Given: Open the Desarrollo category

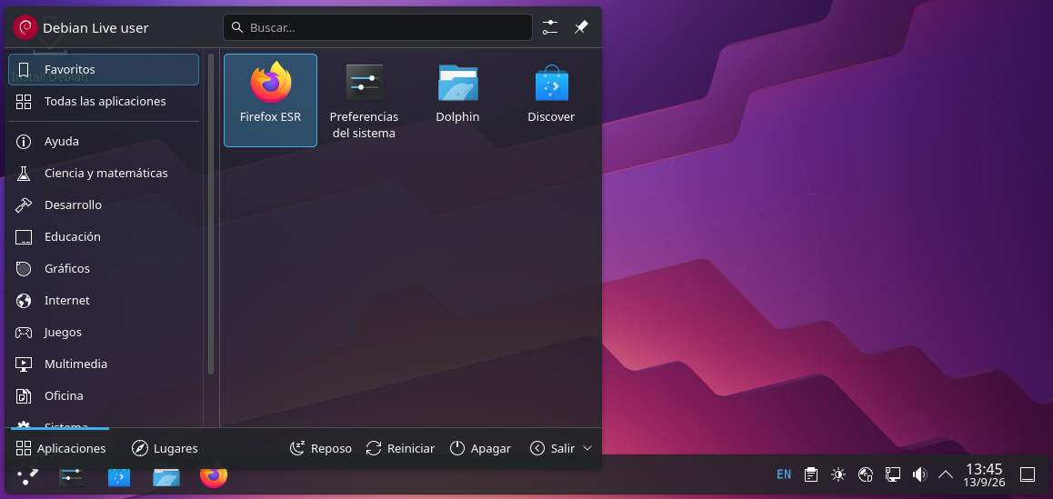Looking at the screenshot, I should 104,205.
